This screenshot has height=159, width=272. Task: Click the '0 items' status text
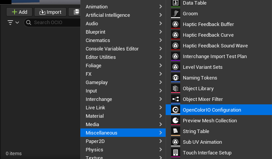(x=14, y=153)
